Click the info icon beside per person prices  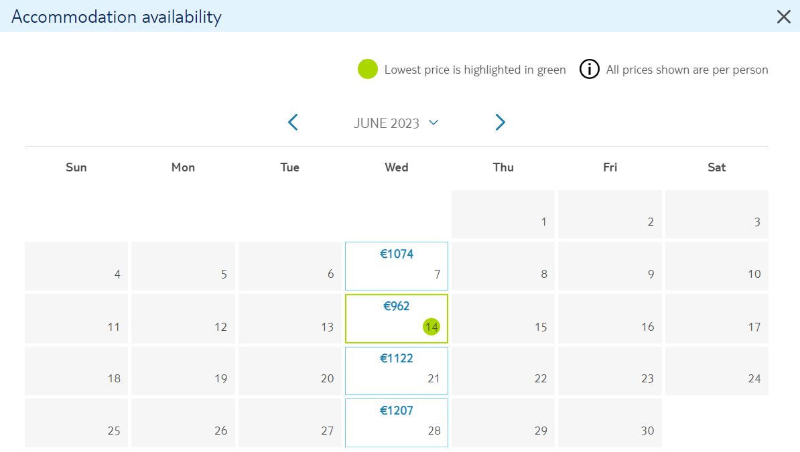(590, 70)
